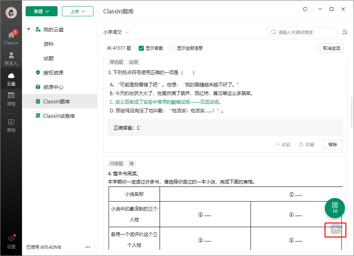The height and width of the screenshot is (256, 354).
Task: Click the 较易 difficulty tag
Action: (x=134, y=62)
